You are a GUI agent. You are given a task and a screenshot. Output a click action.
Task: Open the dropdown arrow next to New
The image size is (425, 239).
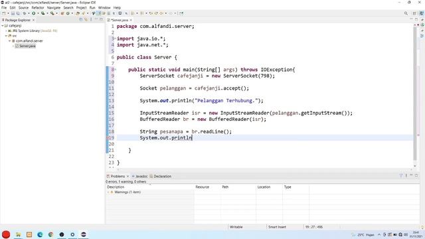point(8,13)
